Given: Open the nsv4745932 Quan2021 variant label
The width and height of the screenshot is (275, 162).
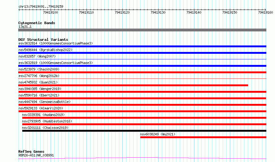Looking at the screenshot, I should [x=38, y=82].
